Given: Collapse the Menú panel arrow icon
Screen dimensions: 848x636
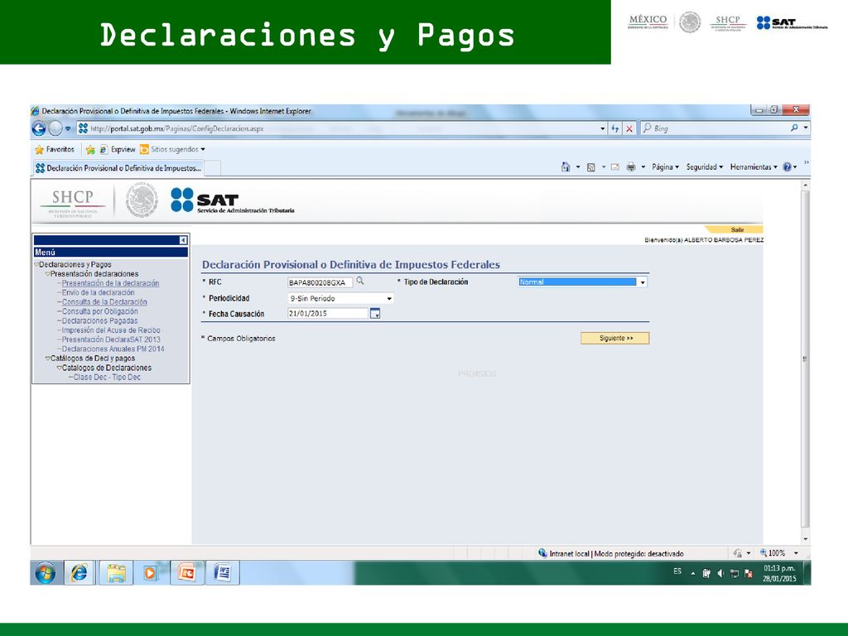Looking at the screenshot, I should pos(183,240).
